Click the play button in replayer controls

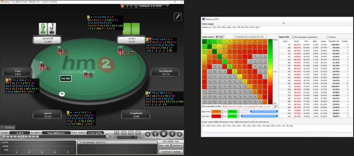(x=164, y=134)
